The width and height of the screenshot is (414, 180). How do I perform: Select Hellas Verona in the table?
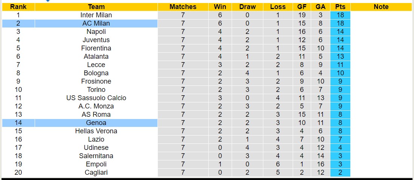click(96, 131)
